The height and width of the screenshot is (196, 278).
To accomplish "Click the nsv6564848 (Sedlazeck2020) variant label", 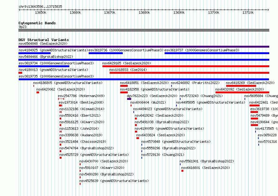I will coord(43,44).
